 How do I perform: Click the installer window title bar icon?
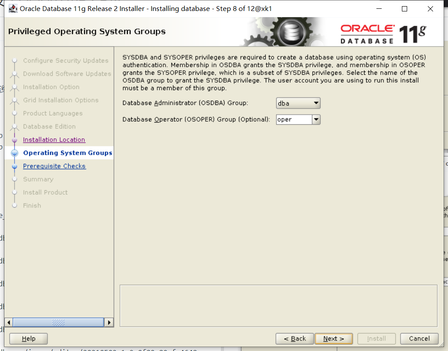click(13, 9)
